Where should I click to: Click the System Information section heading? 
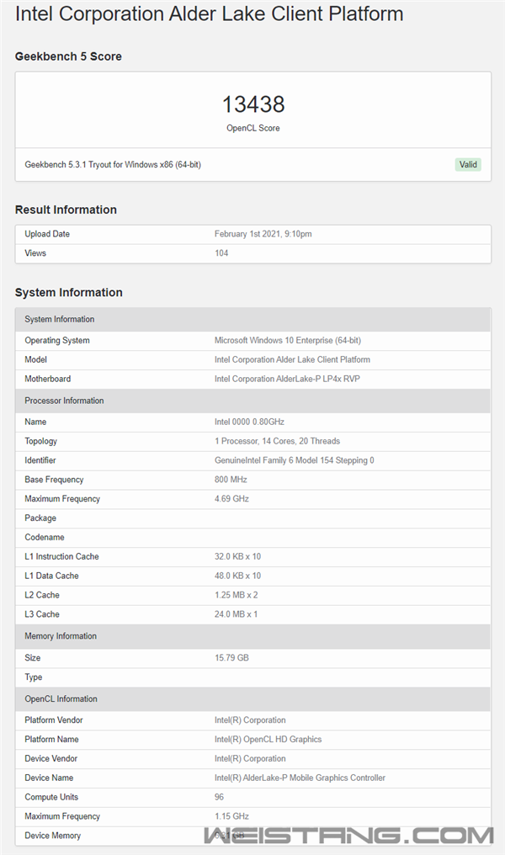click(x=69, y=292)
